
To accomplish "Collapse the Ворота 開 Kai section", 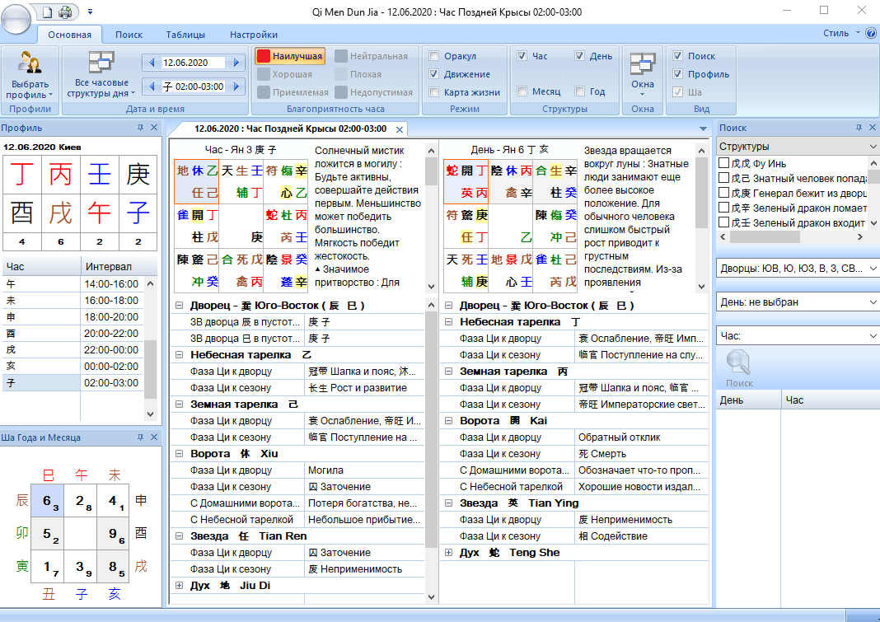I will (448, 420).
